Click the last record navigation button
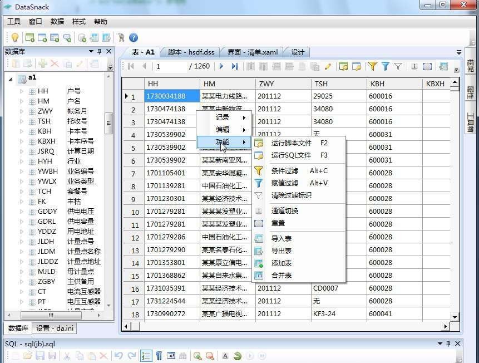 click(x=234, y=67)
